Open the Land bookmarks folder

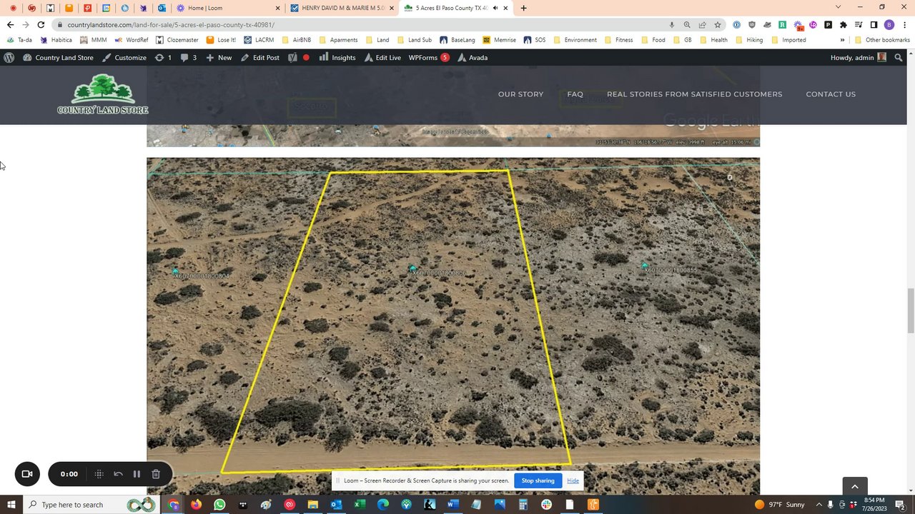tap(377, 40)
